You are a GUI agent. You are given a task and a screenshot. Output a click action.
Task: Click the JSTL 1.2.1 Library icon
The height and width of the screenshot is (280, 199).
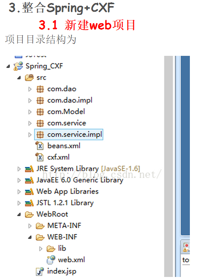tap(29, 203)
